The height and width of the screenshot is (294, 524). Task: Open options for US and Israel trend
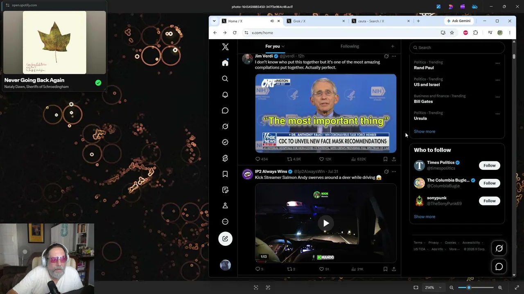[x=497, y=80]
